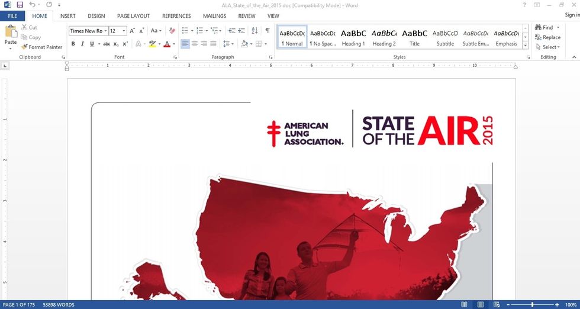The height and width of the screenshot is (309, 580).
Task: Open the Select dropdown in Editing
Action: [548, 47]
